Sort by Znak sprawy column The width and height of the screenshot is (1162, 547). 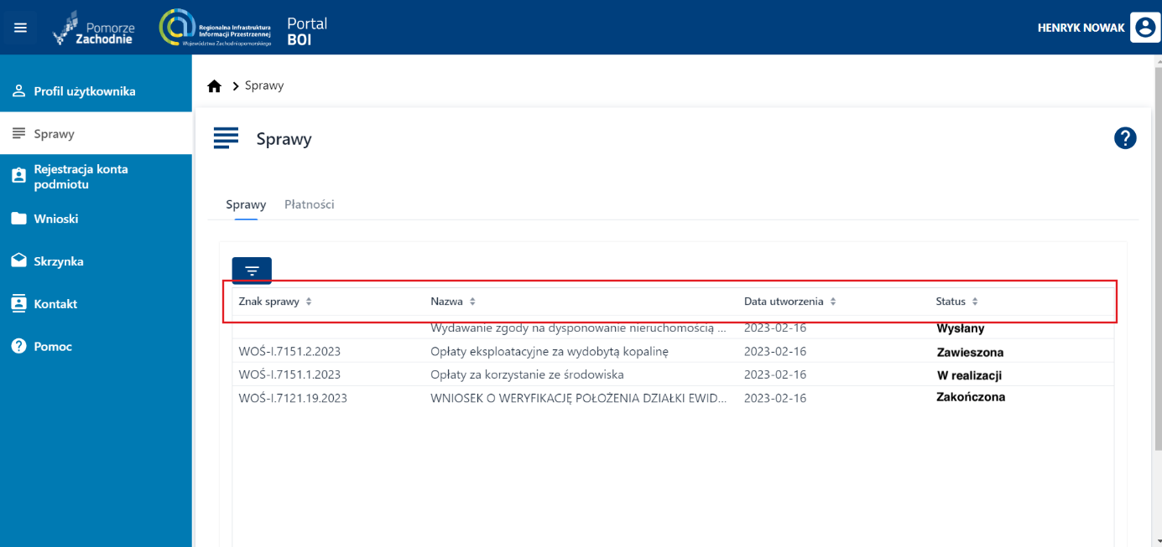coord(309,302)
